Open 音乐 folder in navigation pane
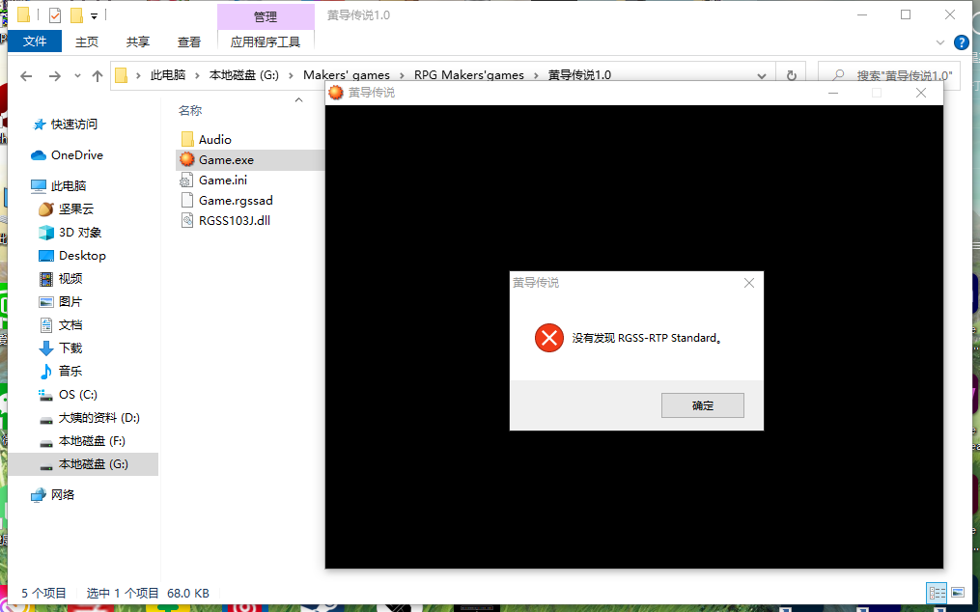980x612 pixels. point(70,372)
